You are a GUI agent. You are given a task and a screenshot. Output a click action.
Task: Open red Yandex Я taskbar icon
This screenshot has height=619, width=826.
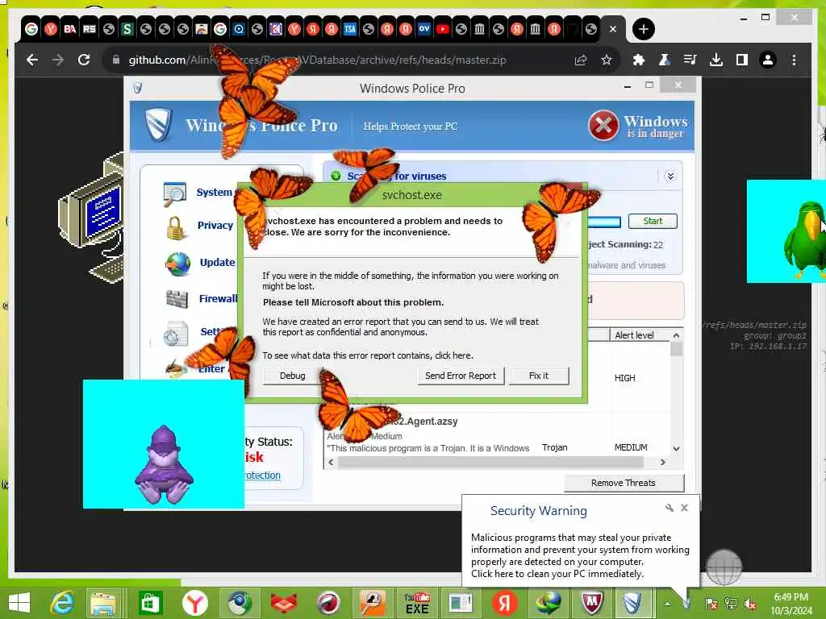pyautogui.click(x=504, y=603)
